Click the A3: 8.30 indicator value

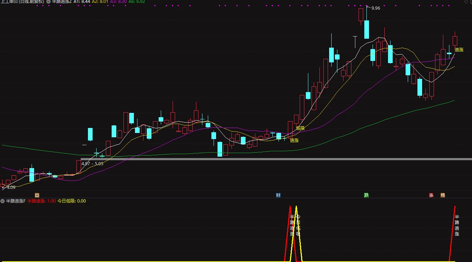click(119, 1)
